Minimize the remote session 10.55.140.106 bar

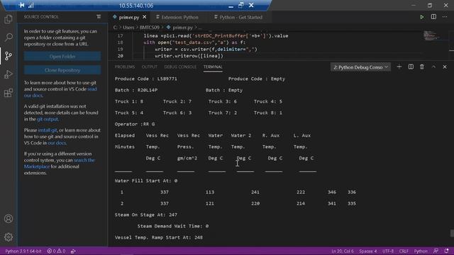pyautogui.click(x=231, y=6)
